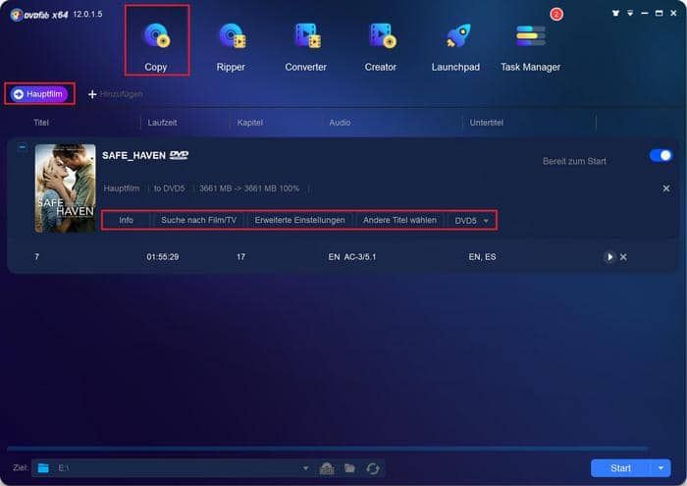Viewport: 687px width, 486px height.
Task: Click the refresh destination icon
Action: pyautogui.click(x=373, y=468)
